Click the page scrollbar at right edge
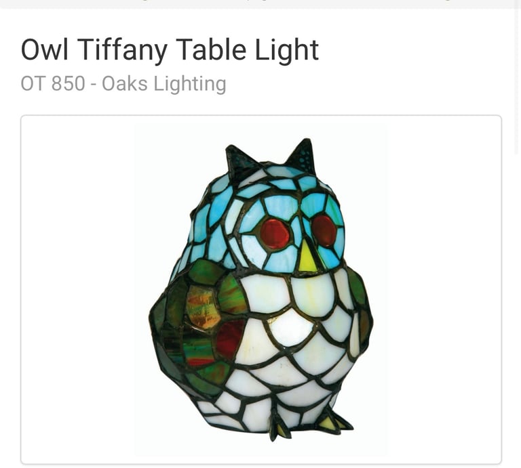Screen dimensions: 521x468 point(519,77)
